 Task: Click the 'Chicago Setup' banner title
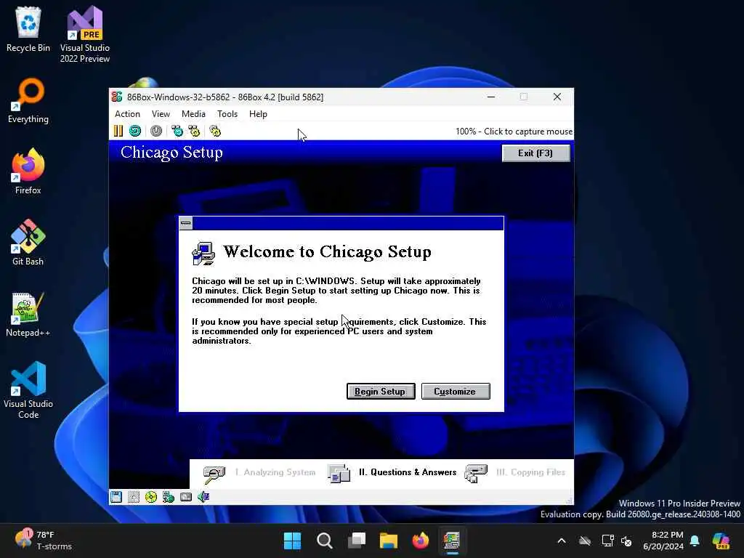(x=171, y=153)
